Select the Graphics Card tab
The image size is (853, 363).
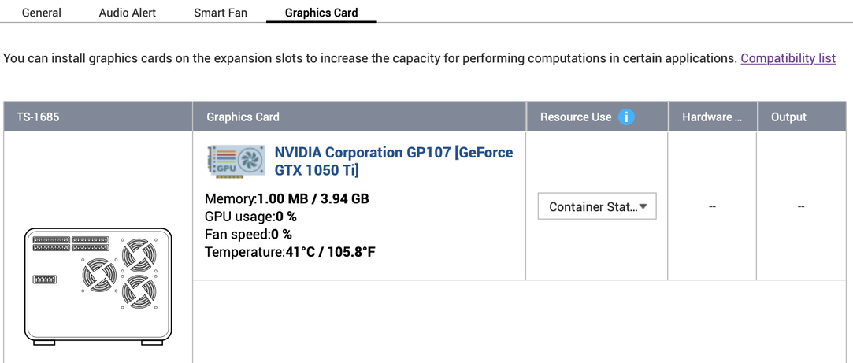pyautogui.click(x=321, y=13)
